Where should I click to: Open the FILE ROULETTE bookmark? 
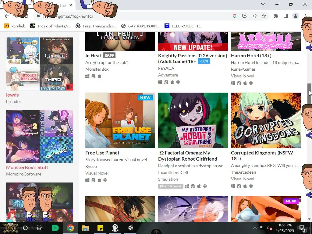(x=183, y=26)
